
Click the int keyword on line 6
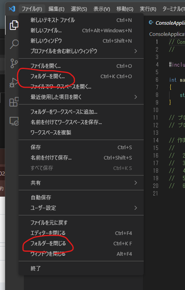173,80
